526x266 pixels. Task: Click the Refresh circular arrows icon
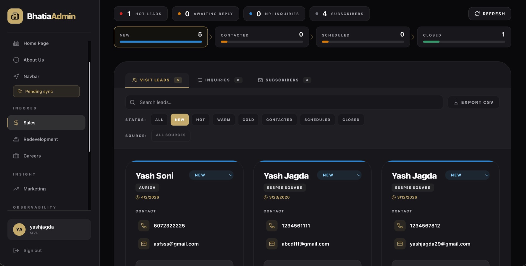[x=477, y=14]
